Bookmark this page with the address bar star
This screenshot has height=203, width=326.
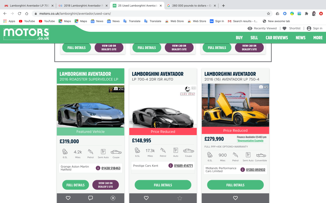click(268, 14)
